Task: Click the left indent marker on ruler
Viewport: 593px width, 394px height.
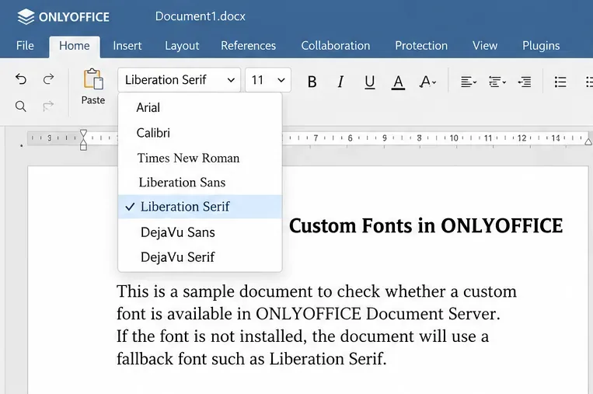Action: [x=83, y=140]
